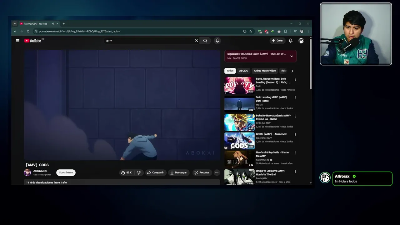Screen dimensions: 400x225
Task: Show more filter chips with right arrow
Action: tap(292, 71)
